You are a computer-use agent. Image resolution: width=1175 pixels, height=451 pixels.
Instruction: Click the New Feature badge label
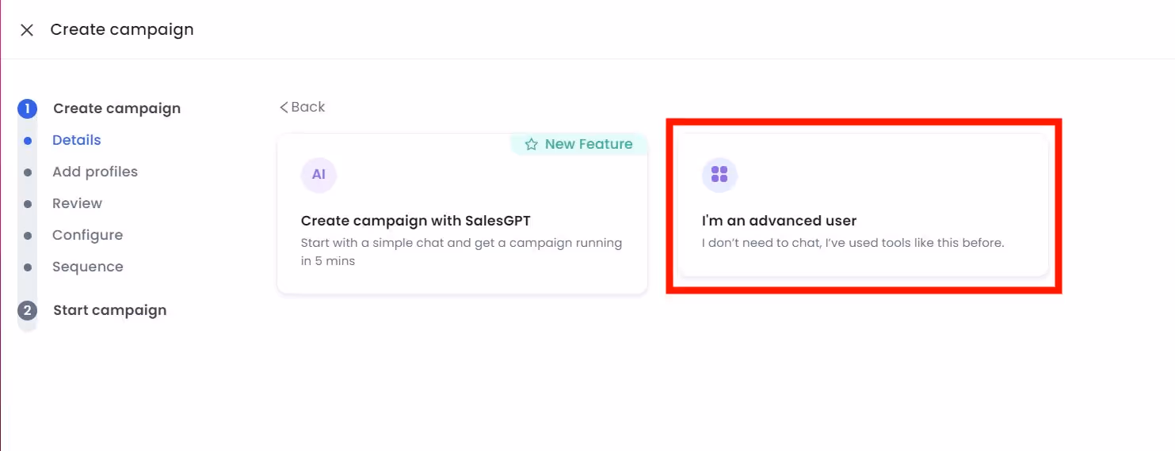tap(589, 144)
